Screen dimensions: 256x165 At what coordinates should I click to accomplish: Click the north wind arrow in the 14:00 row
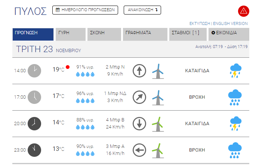tap(139, 71)
